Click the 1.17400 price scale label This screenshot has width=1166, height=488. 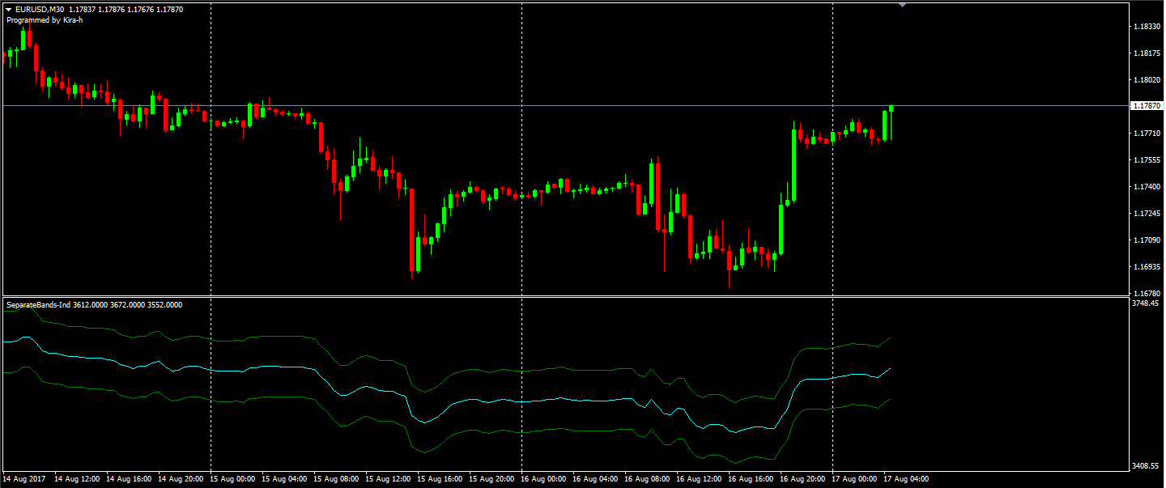[1145, 187]
